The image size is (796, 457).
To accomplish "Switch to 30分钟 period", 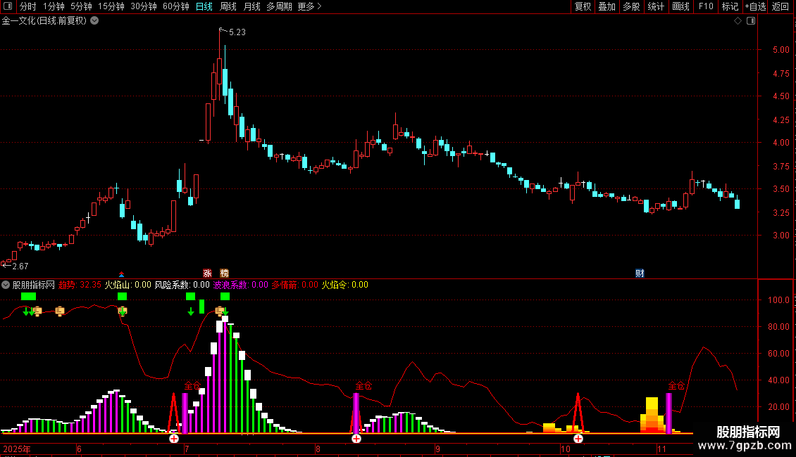I will click(x=144, y=6).
